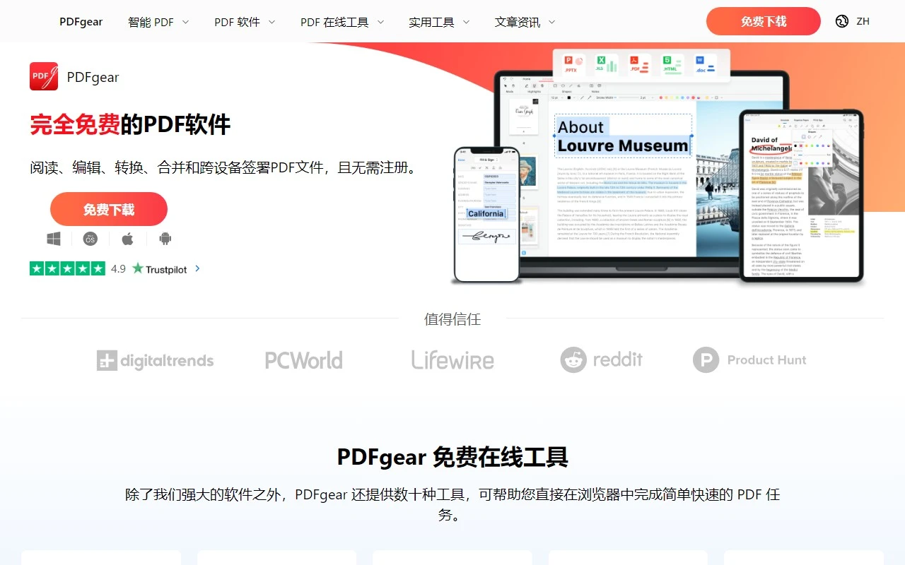Click the 值得信任 section label
The height and width of the screenshot is (565, 905).
452,319
